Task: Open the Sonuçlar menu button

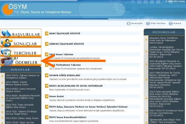Action: 21,44
